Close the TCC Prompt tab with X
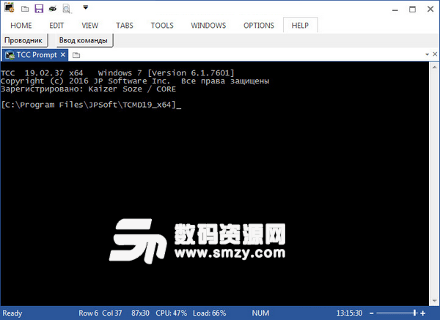 pos(63,55)
